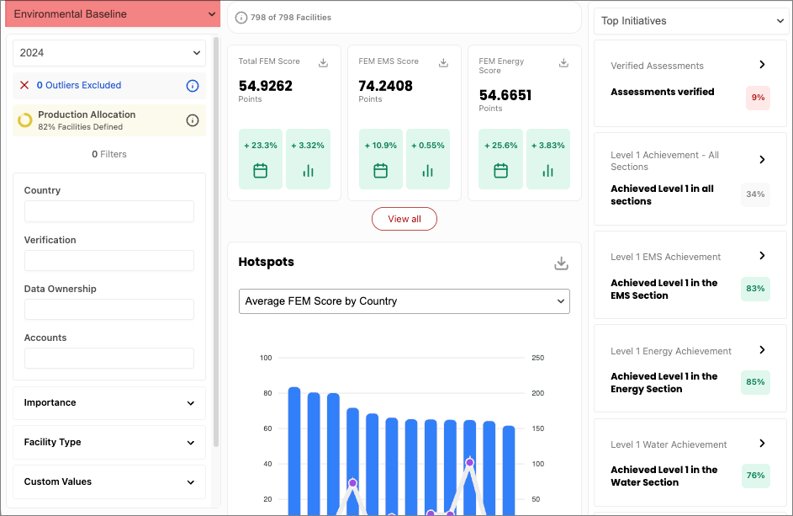Open Total FEM Score +3.32% benchmark chart
Image resolution: width=793 pixels, height=516 pixels.
(x=308, y=159)
